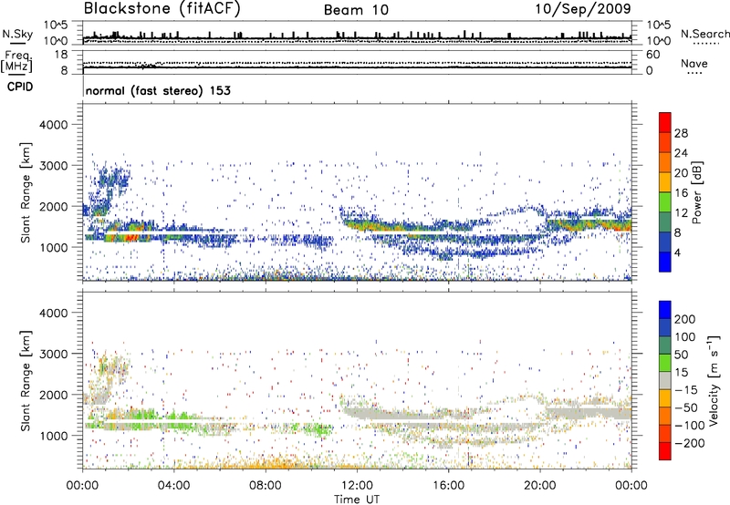Select the 'Freq. [MHz]' axis label
This screenshot has height=505, width=730.
point(16,61)
